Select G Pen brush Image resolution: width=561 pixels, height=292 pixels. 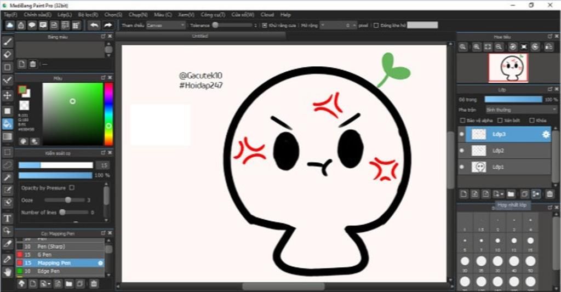60,255
